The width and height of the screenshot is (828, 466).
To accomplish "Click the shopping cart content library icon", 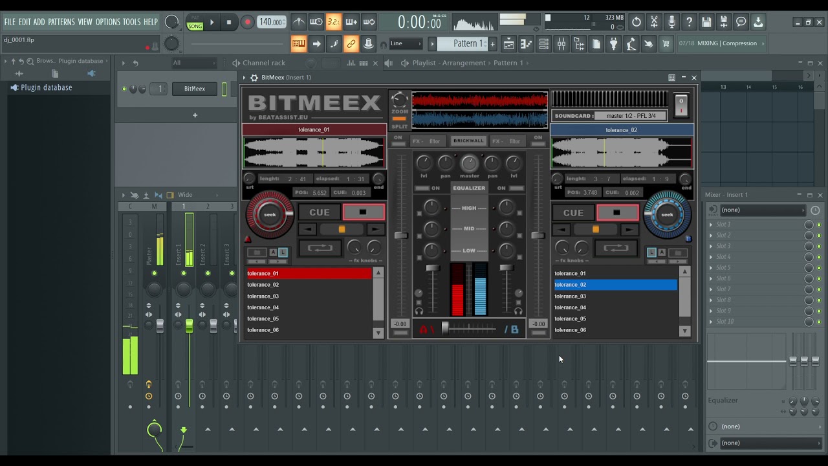I will pos(666,43).
